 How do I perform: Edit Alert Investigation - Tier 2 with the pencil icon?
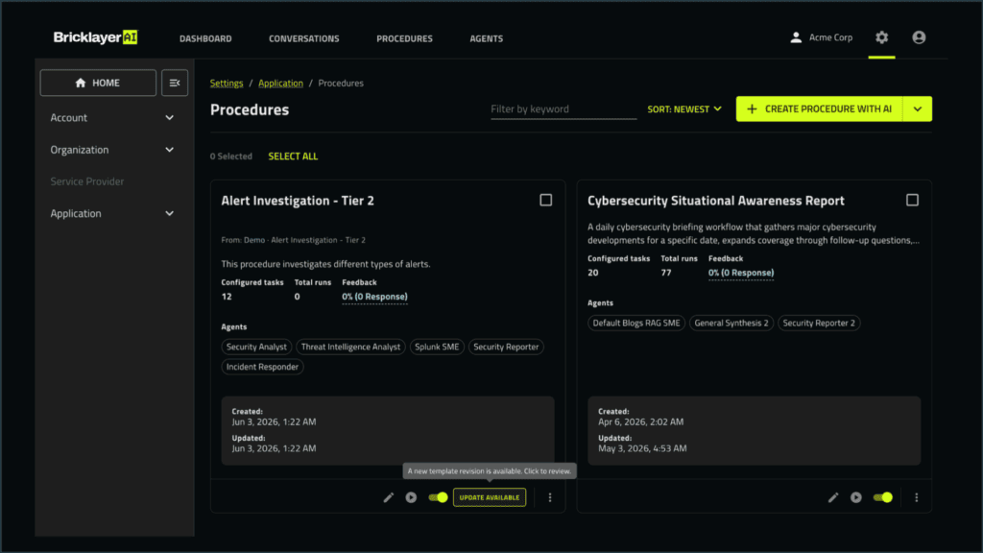(389, 497)
